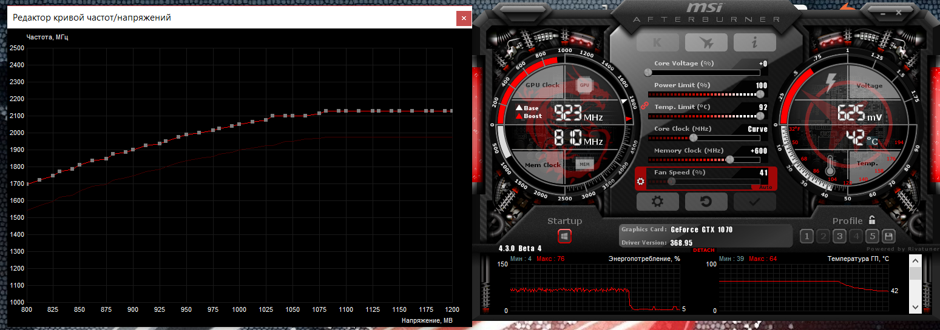Screen dimensions: 940x330
Task: Click the Power Limit slider handle
Action: (x=760, y=94)
